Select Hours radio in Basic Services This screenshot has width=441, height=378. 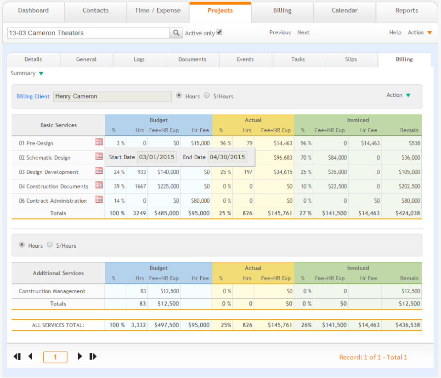coord(179,95)
